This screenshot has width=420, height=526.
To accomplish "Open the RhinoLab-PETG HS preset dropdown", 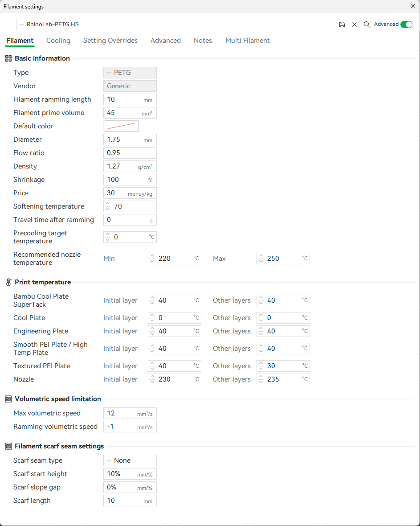I will [x=174, y=25].
